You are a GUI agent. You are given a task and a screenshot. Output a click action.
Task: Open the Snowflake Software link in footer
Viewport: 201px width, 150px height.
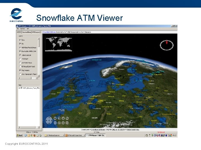[98, 130]
